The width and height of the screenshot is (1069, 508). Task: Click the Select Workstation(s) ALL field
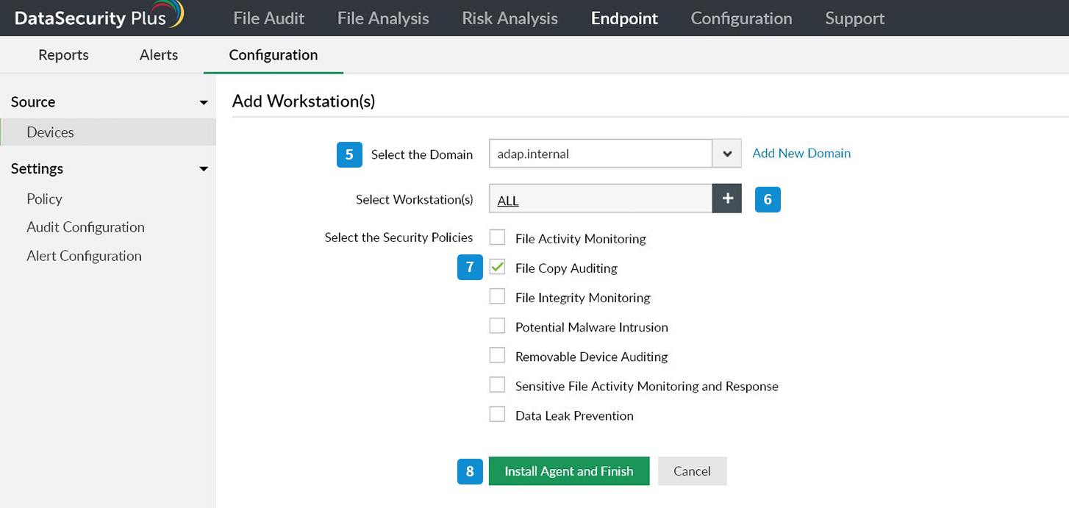click(600, 198)
